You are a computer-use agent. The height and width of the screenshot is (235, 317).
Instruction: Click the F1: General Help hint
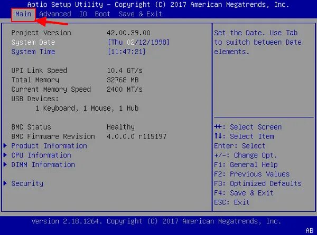pos(246,165)
